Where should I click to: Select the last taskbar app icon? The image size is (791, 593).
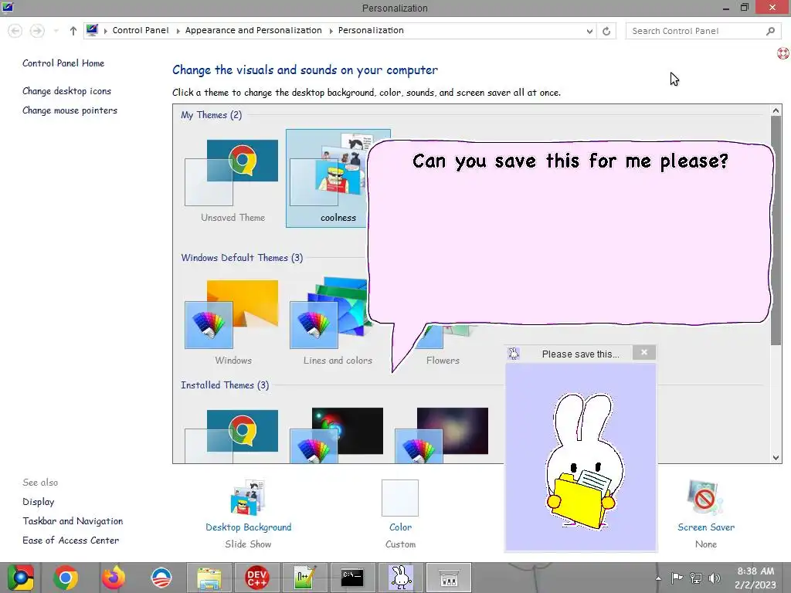click(x=449, y=578)
